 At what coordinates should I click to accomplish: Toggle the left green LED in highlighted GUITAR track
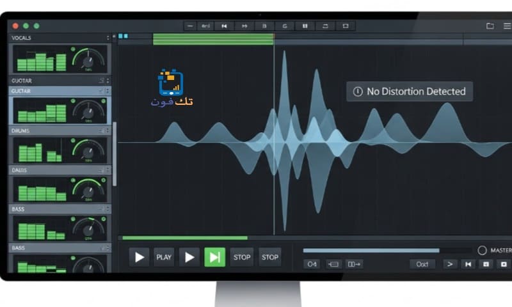pyautogui.click(x=73, y=101)
